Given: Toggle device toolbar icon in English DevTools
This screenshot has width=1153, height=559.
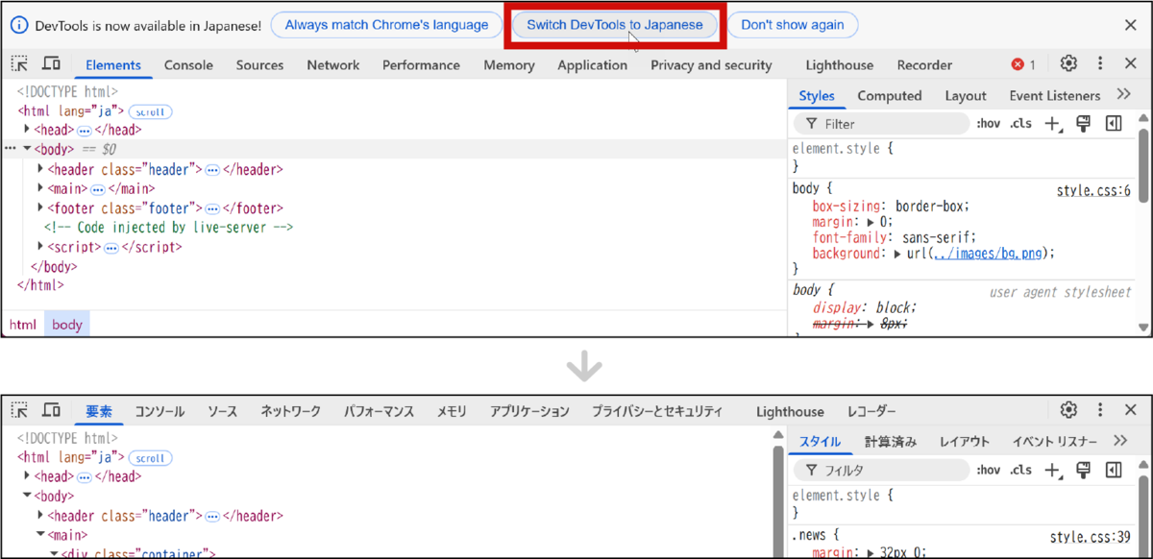Looking at the screenshot, I should tap(52, 64).
